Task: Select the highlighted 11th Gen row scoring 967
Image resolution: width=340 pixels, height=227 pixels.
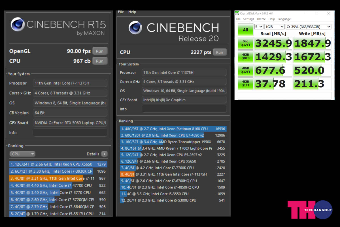Action: tap(58, 178)
